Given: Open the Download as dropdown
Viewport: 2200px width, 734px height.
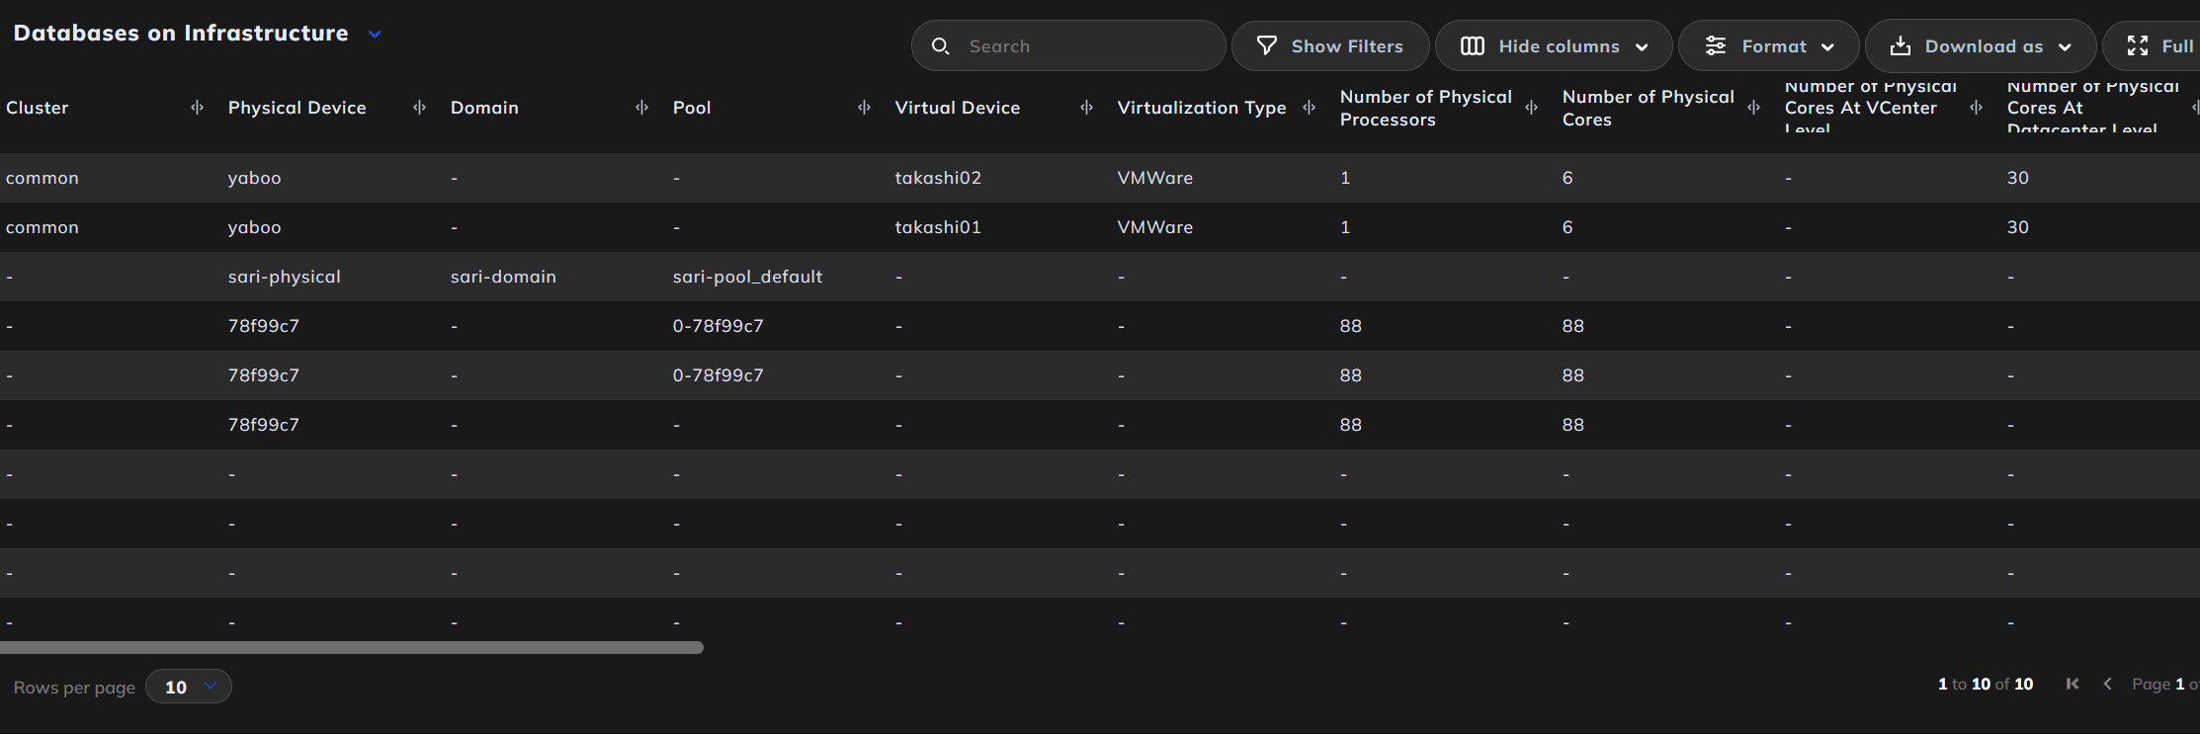Looking at the screenshot, I should [x=2065, y=47].
